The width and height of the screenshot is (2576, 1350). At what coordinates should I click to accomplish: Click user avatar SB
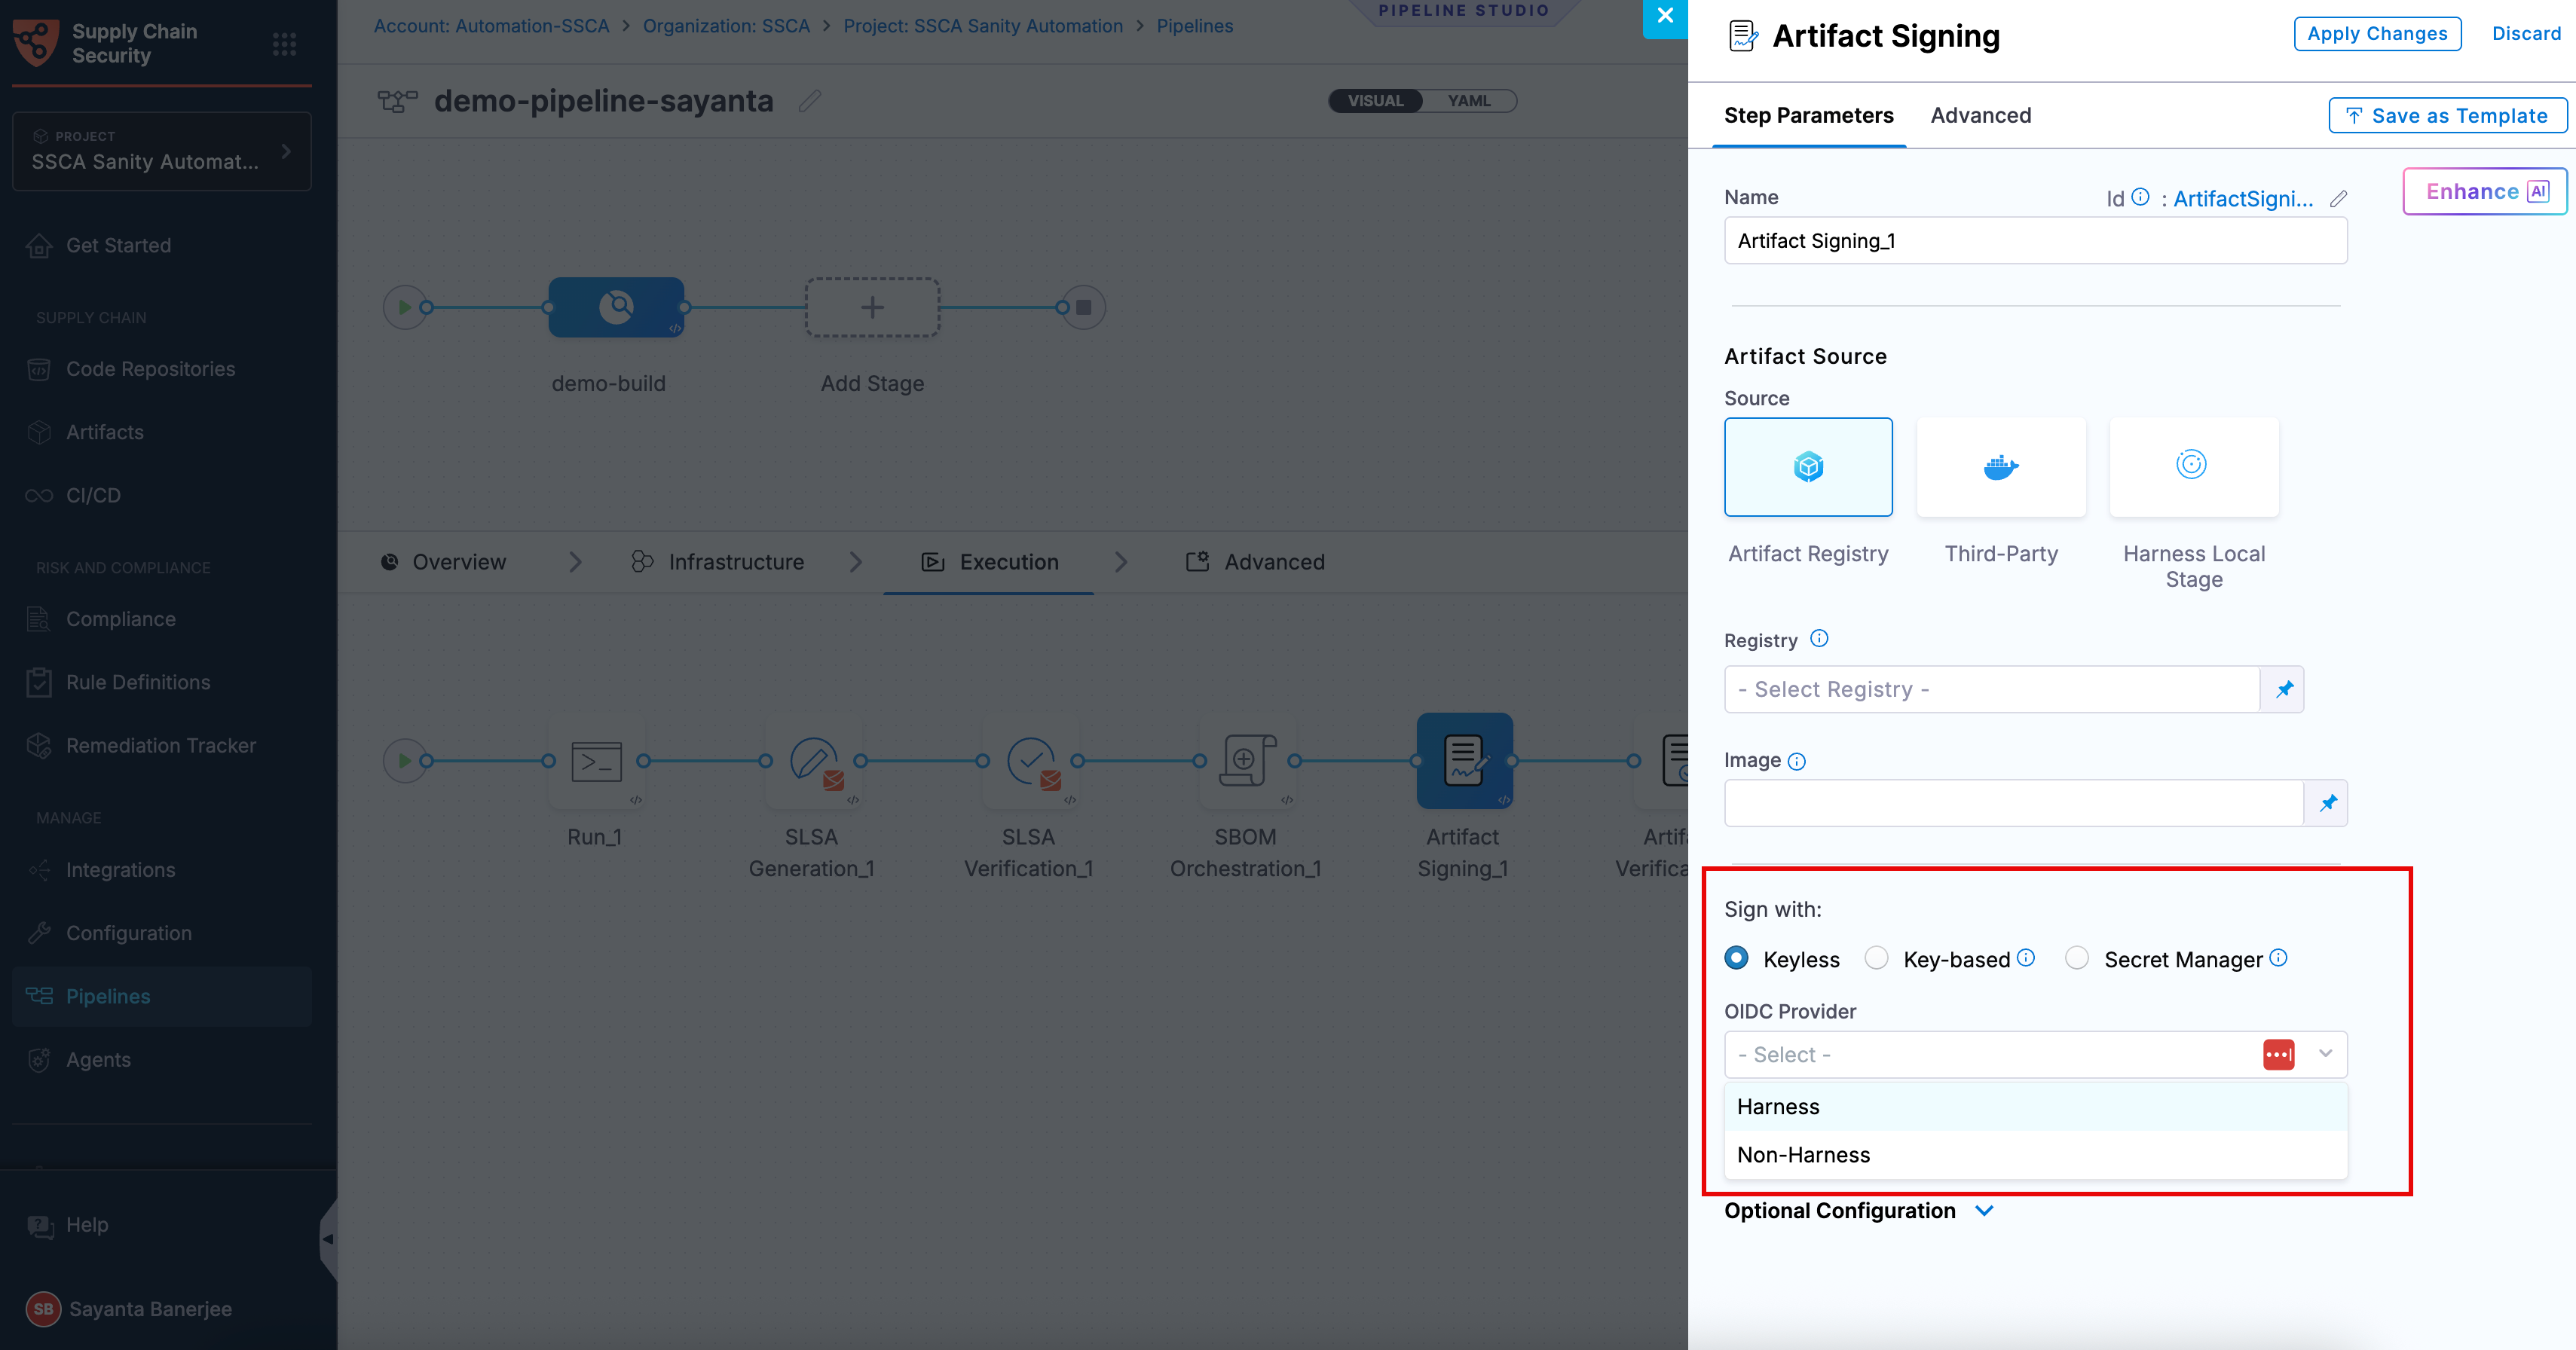(43, 1309)
